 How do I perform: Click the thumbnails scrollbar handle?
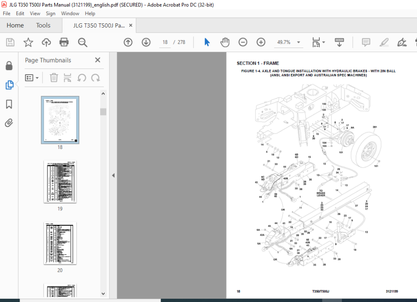[103, 112]
